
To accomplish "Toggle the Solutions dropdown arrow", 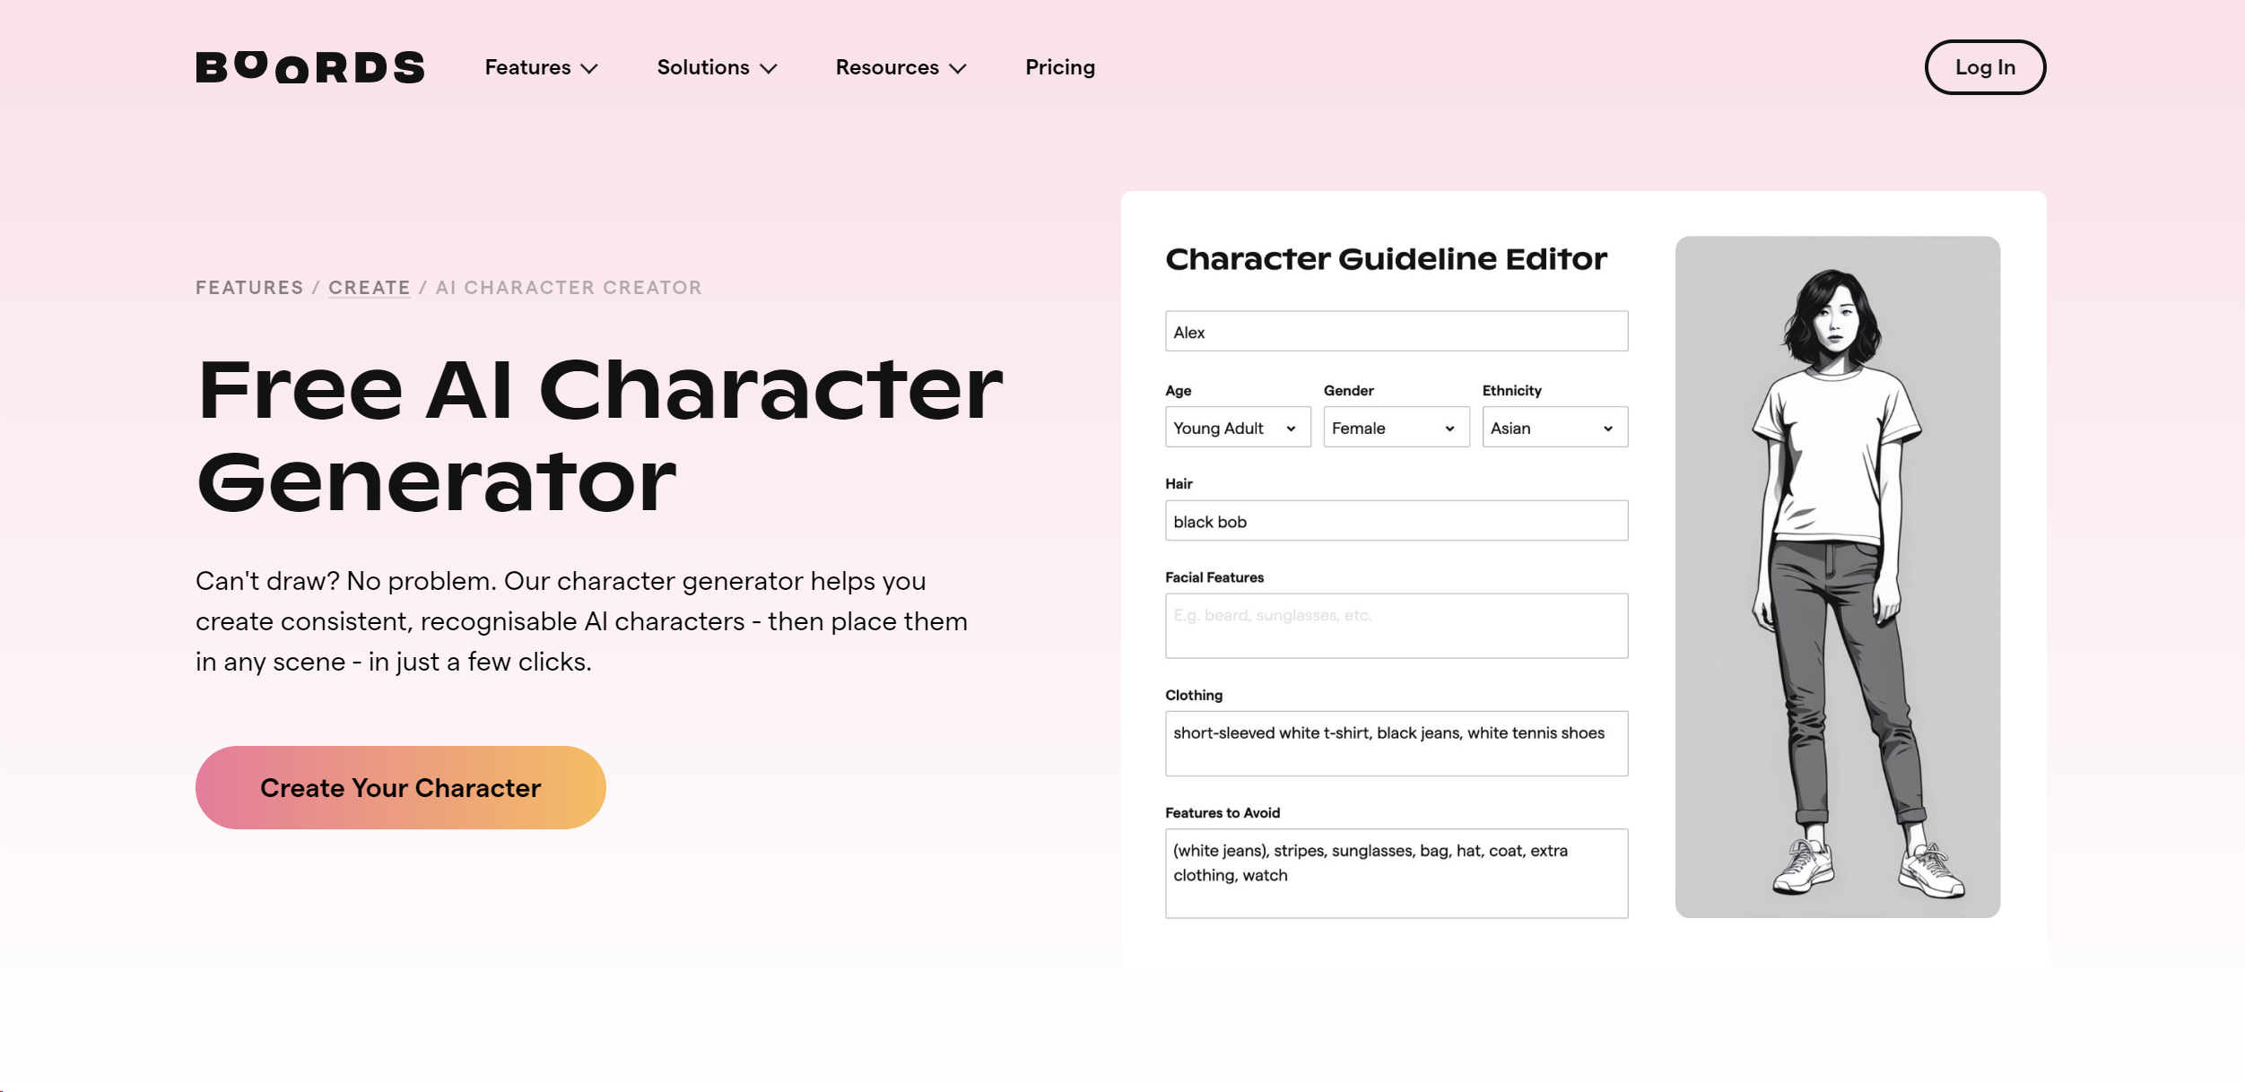I will click(x=768, y=67).
